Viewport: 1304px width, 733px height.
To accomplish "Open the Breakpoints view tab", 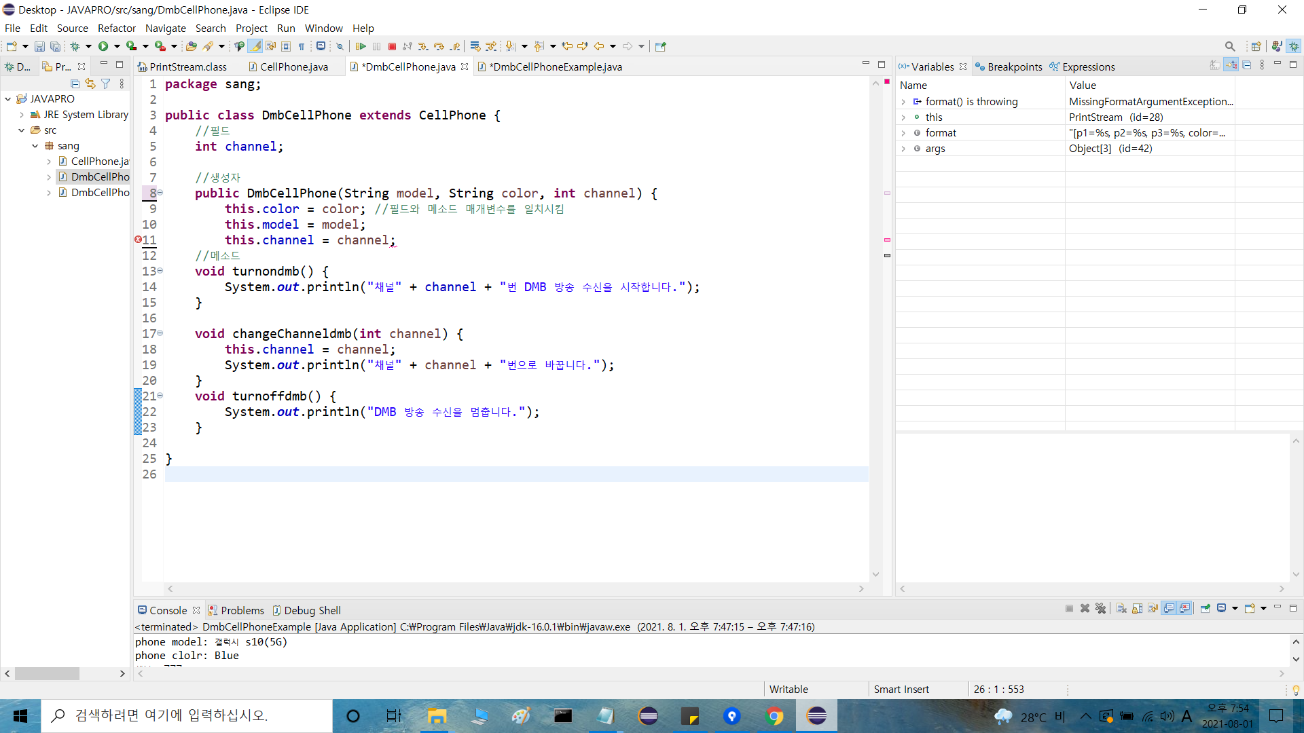I will 1014,67.
